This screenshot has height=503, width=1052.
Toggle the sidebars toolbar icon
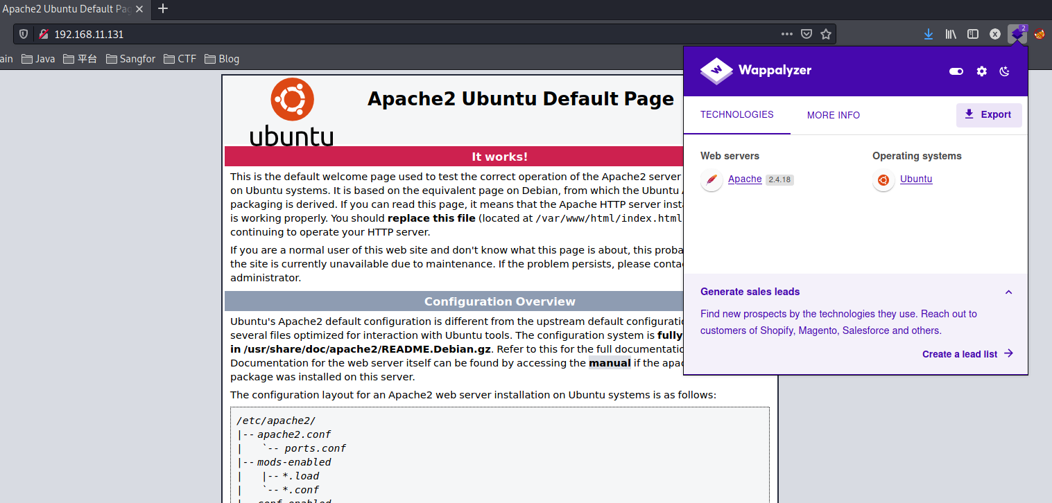coord(973,34)
